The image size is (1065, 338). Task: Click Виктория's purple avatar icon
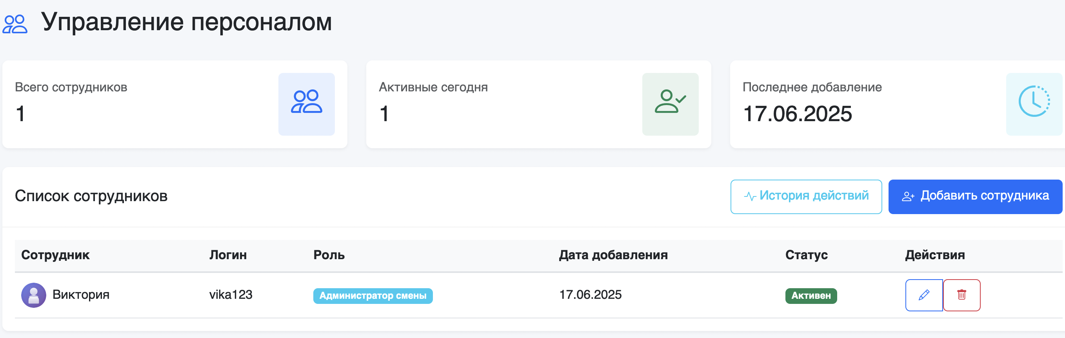[33, 295]
